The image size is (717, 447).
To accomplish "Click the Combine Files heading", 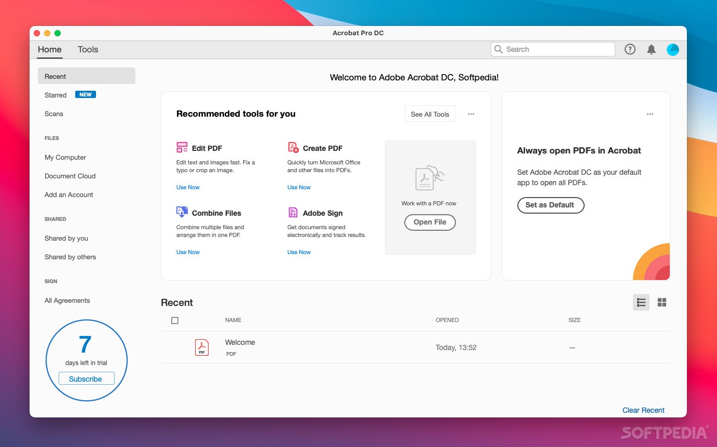I will click(216, 213).
